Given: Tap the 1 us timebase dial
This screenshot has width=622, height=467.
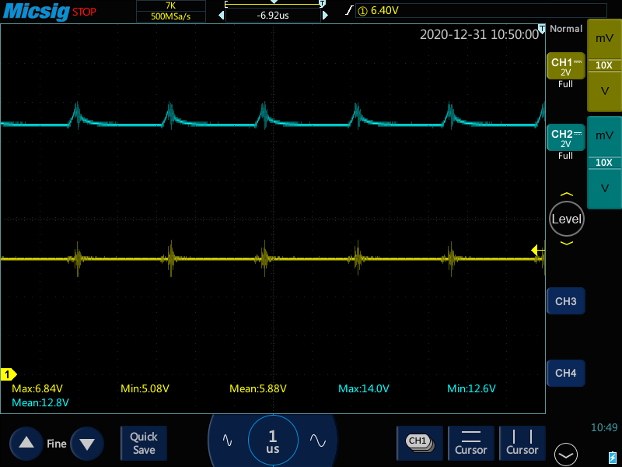Looking at the screenshot, I should (273, 441).
